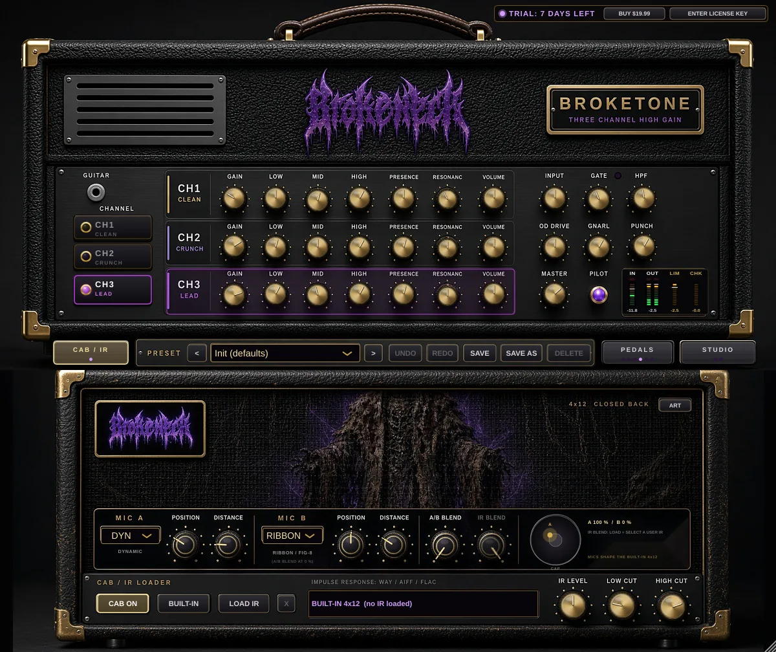Click the guitar input jack
The height and width of the screenshot is (652, 776).
coord(96,192)
